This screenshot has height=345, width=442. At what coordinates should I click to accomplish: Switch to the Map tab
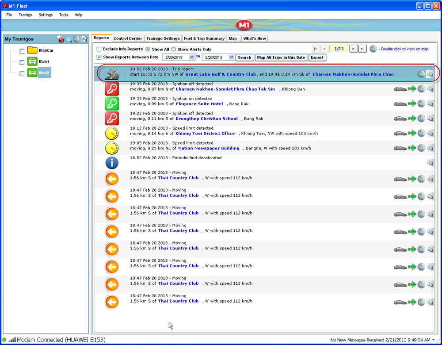233,38
